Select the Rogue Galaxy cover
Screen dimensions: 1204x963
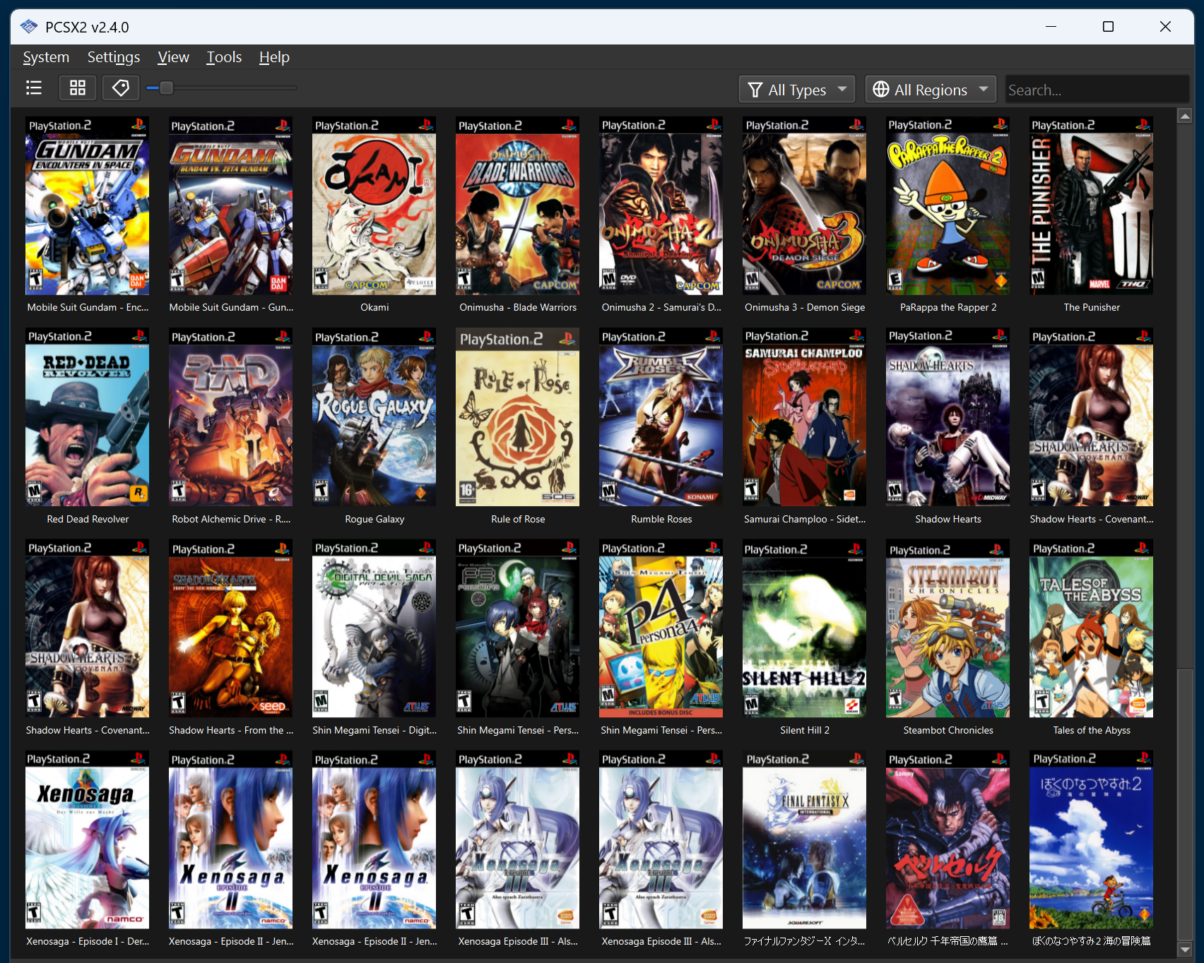tap(374, 417)
